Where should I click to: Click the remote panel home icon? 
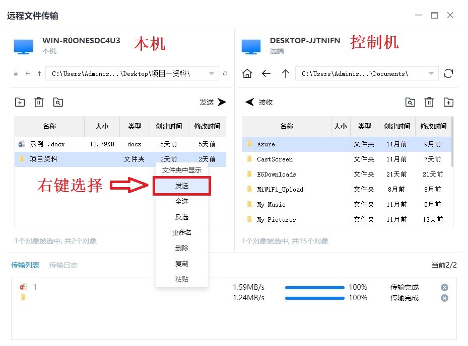point(247,73)
